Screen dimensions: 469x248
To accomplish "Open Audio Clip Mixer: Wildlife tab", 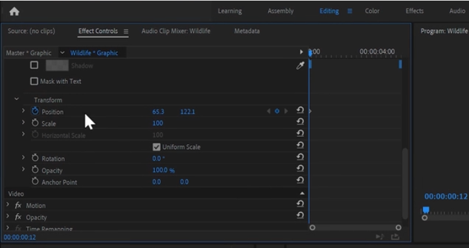I will click(176, 31).
